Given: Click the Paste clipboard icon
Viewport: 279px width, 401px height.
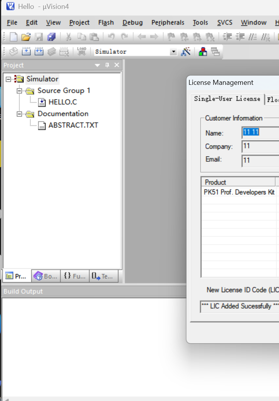Looking at the screenshot, I should tap(94, 37).
